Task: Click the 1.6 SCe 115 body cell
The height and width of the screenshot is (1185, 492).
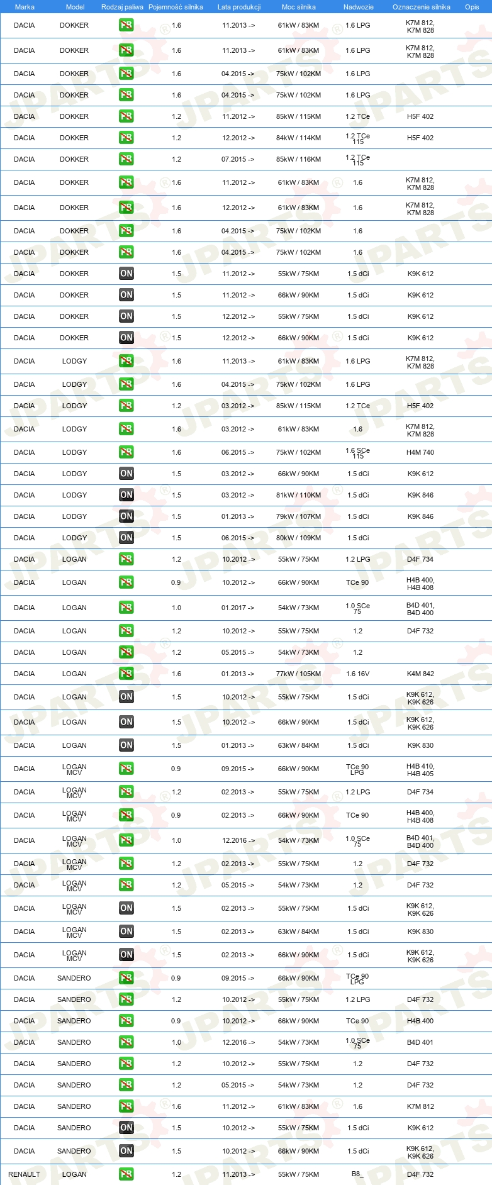Action: point(358,453)
